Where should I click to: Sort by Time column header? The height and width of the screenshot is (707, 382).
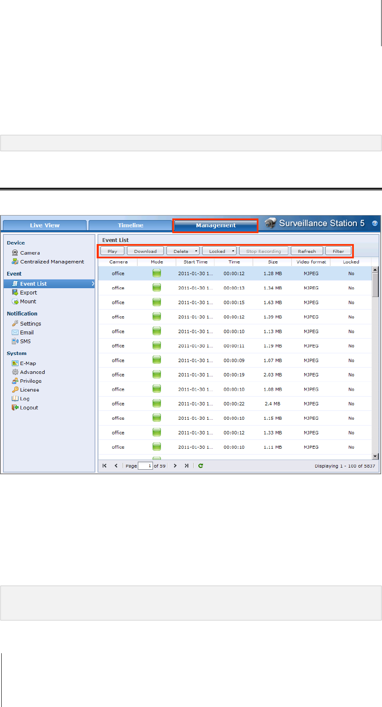tap(234, 262)
